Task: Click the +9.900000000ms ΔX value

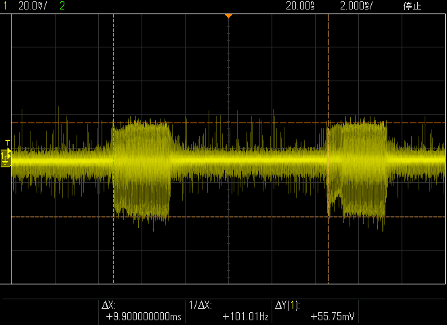Action: tap(144, 316)
